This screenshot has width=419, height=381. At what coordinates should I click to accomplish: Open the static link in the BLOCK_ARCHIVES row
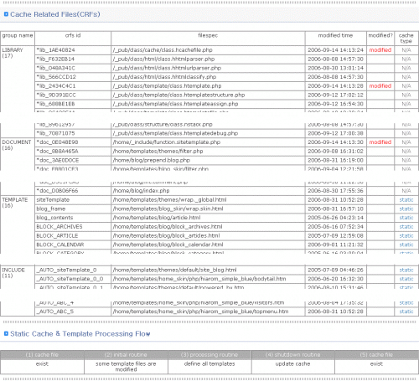(x=406, y=227)
